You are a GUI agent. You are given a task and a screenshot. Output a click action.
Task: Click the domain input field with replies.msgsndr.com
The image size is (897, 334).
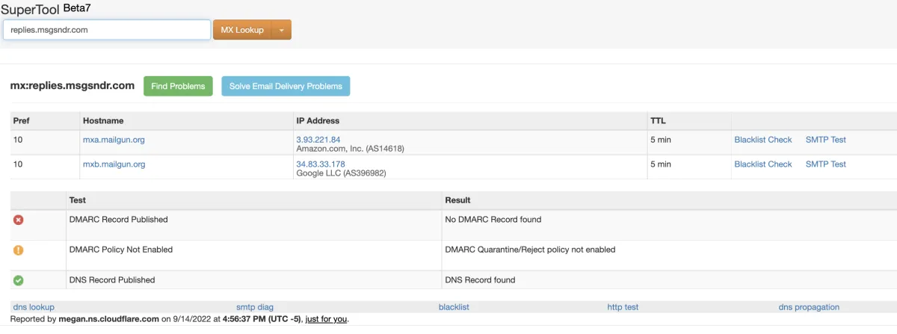pos(107,30)
